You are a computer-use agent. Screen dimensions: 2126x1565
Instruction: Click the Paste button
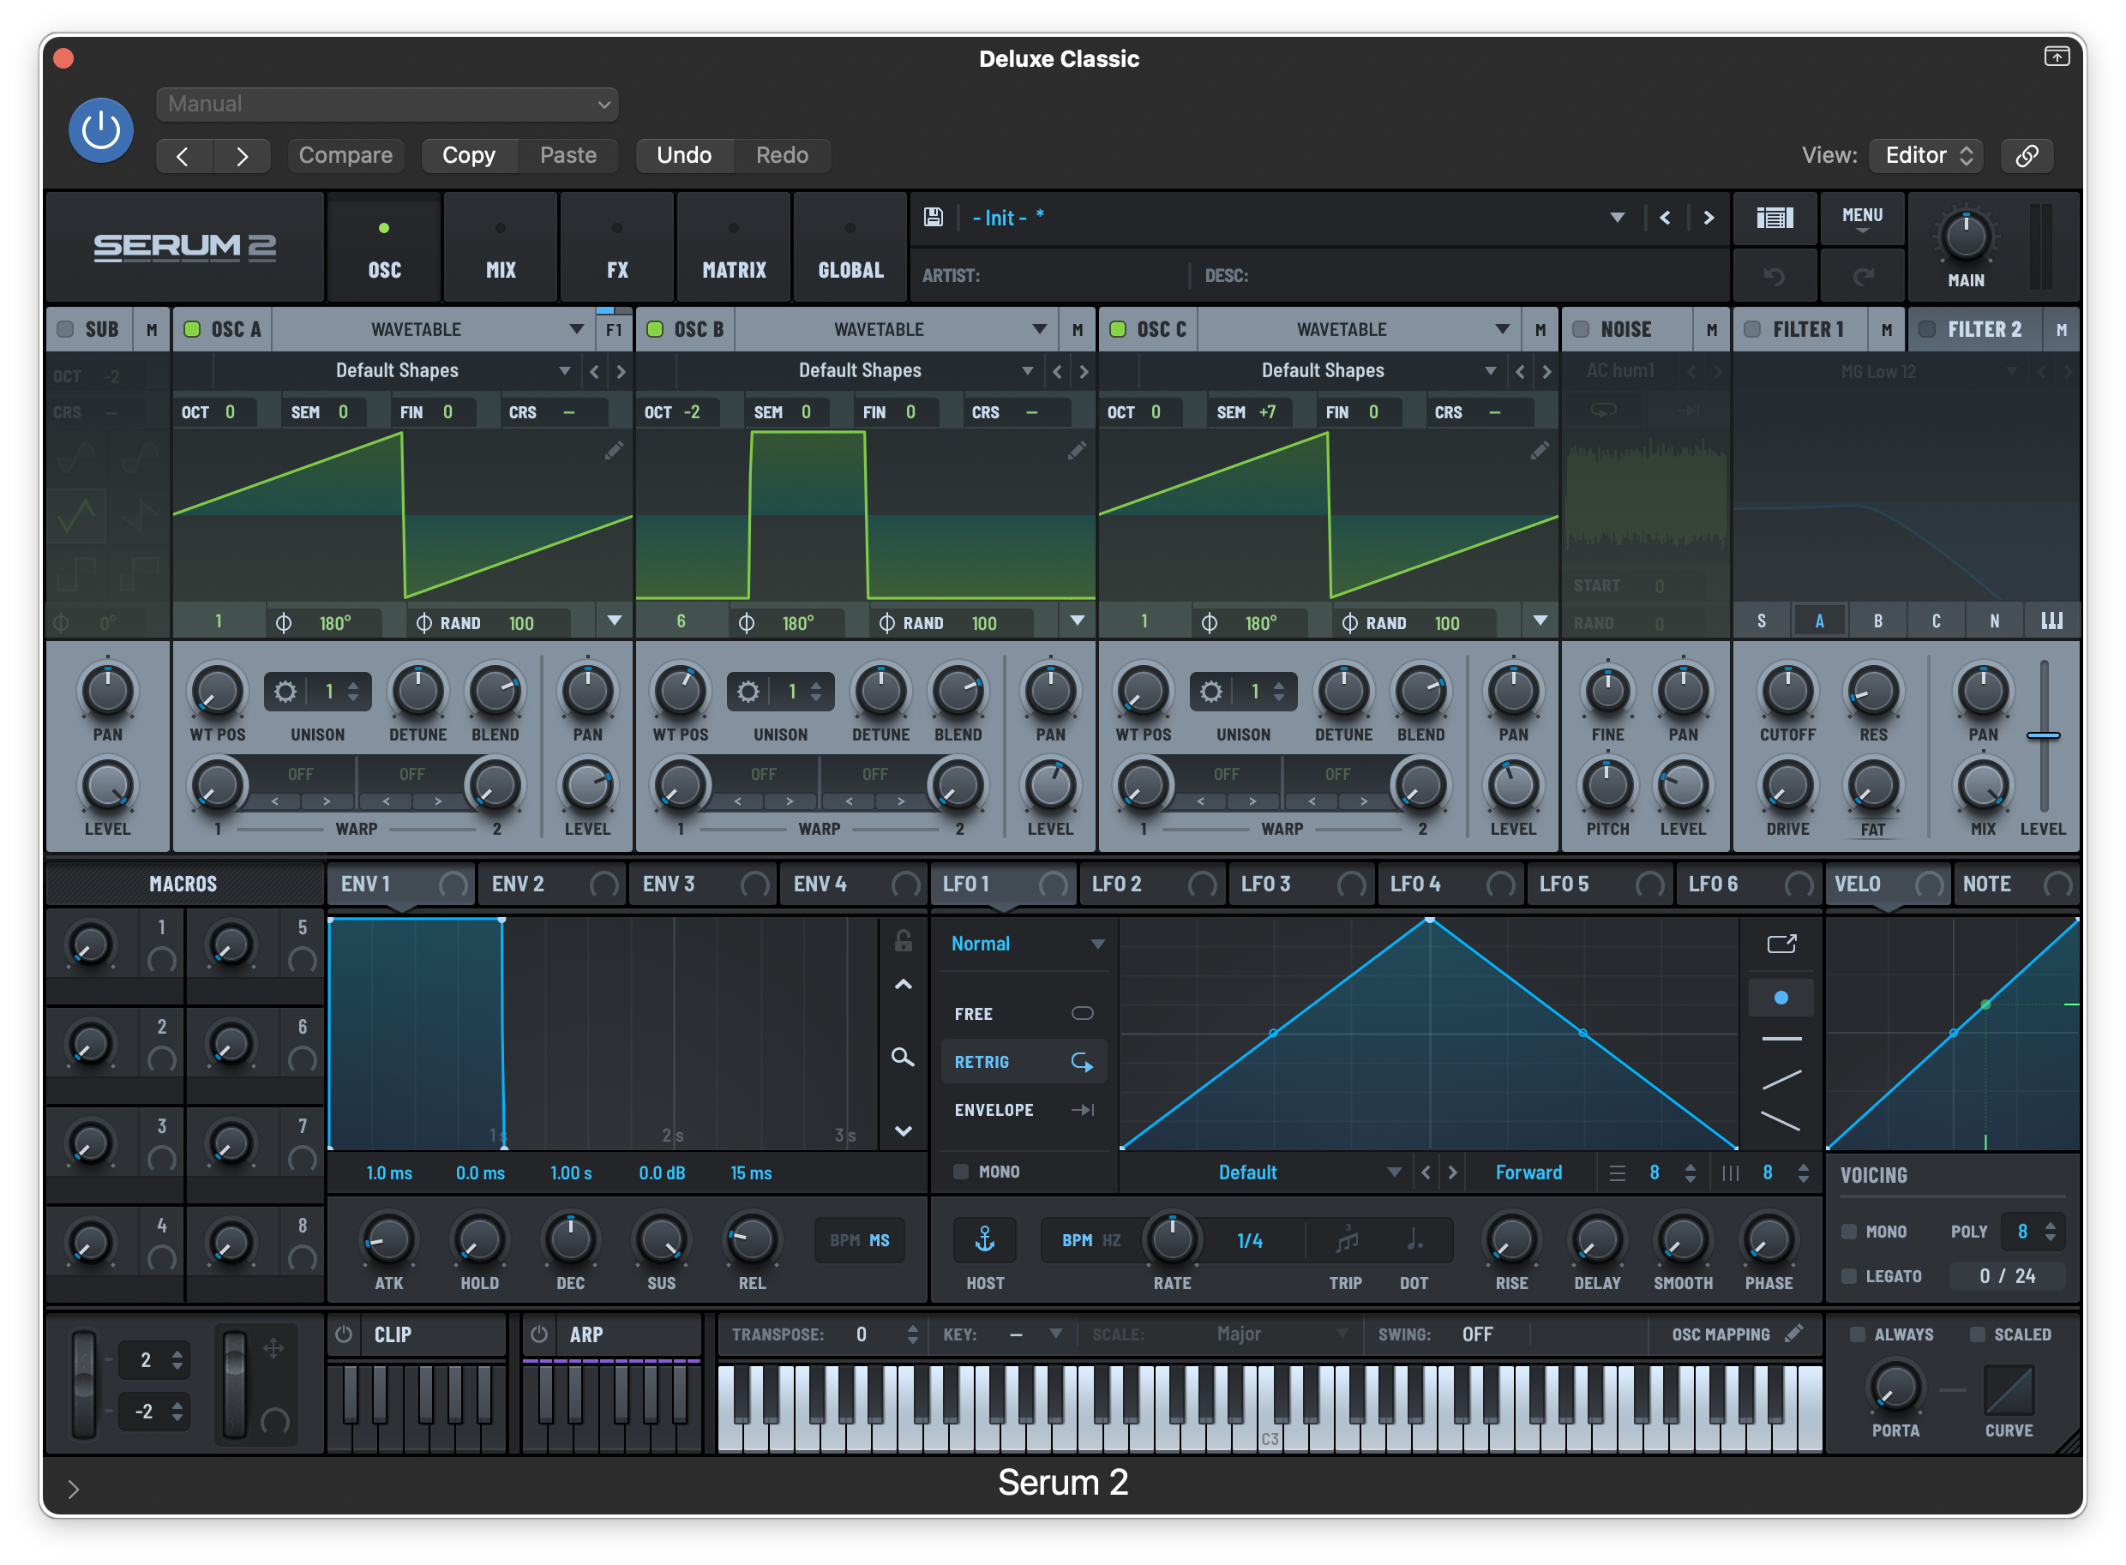pos(568,155)
